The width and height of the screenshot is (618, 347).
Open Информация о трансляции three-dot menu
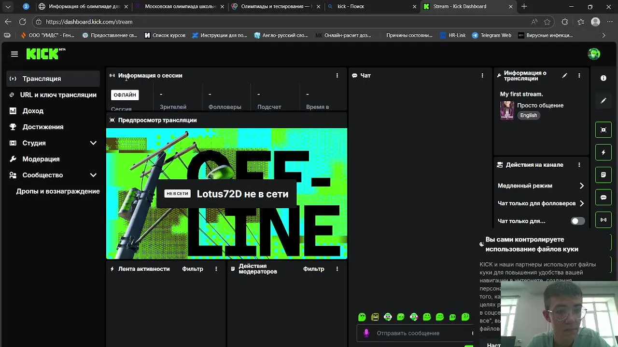tap(579, 76)
